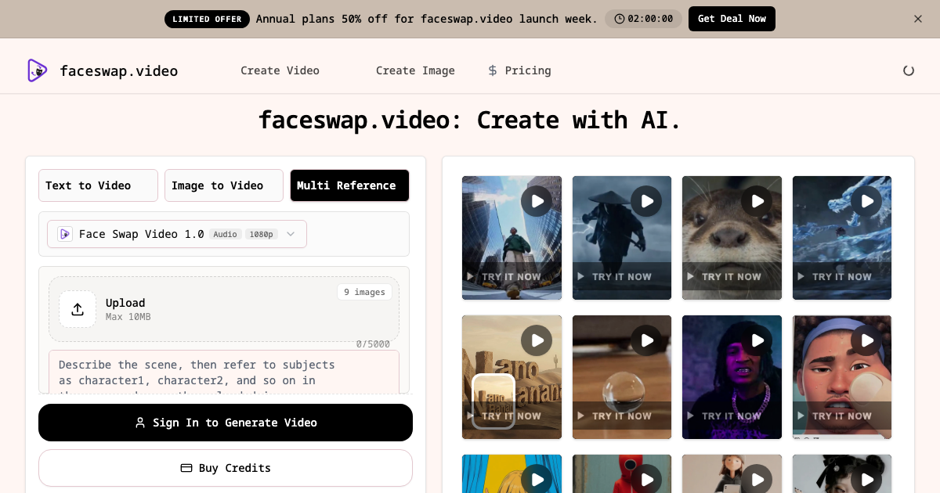
Task: Open the Face Swap Video 1.0 model dropdown
Action: (x=177, y=234)
